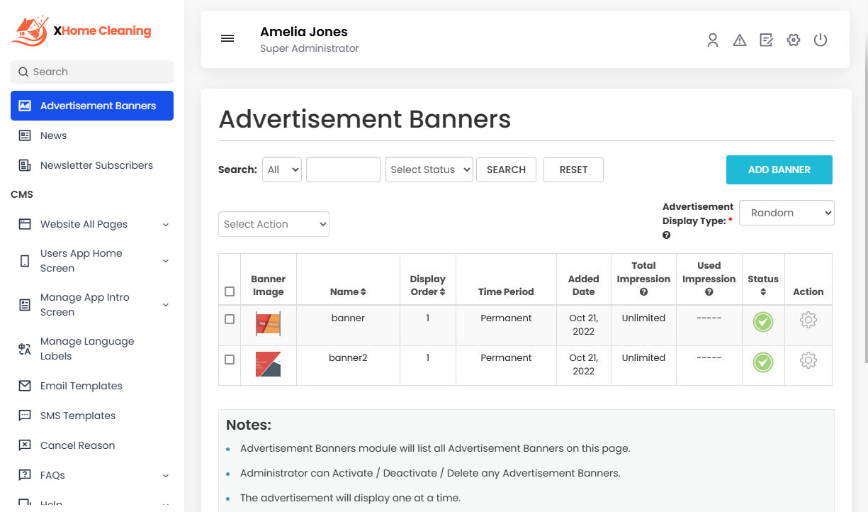
Task: Open the gear action for banner row
Action: [x=808, y=320]
